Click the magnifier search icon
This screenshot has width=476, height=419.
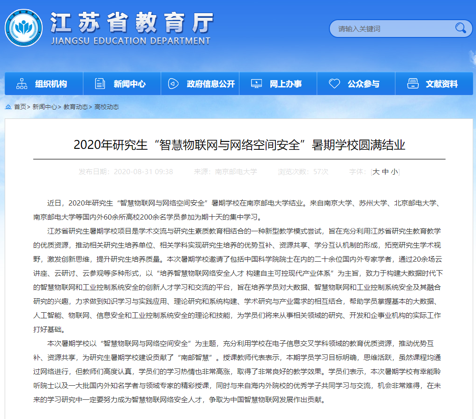pyautogui.click(x=461, y=28)
